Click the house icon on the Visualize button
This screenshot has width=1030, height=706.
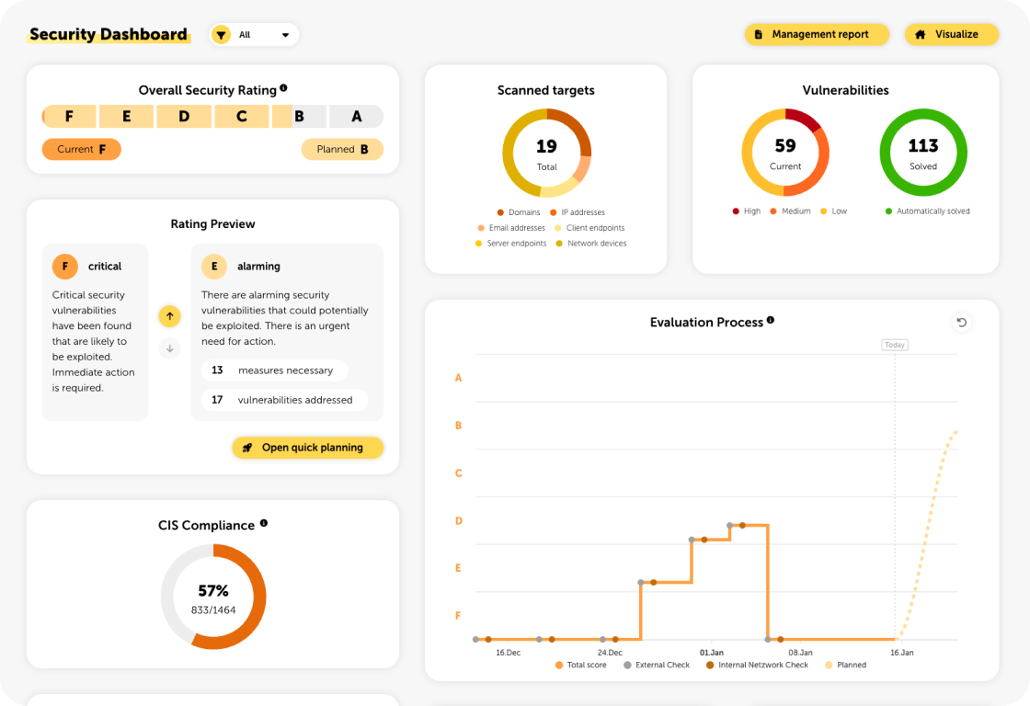coord(920,34)
